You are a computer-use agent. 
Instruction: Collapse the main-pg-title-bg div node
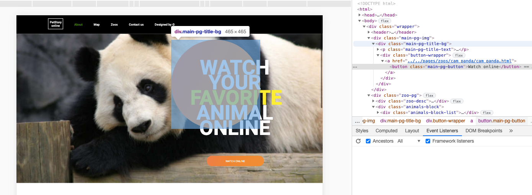tap(373, 44)
